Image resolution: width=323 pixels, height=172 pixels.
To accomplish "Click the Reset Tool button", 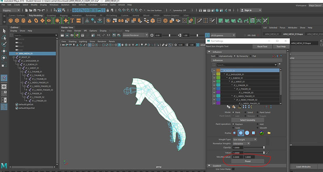I will [x=262, y=47].
